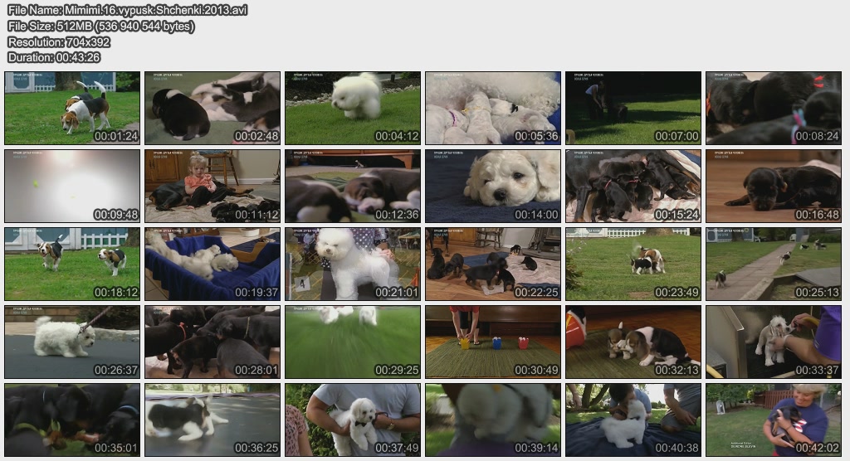The height and width of the screenshot is (461, 850).
Task: Select the colored buckets frame at 00:30:49
Action: (x=493, y=342)
